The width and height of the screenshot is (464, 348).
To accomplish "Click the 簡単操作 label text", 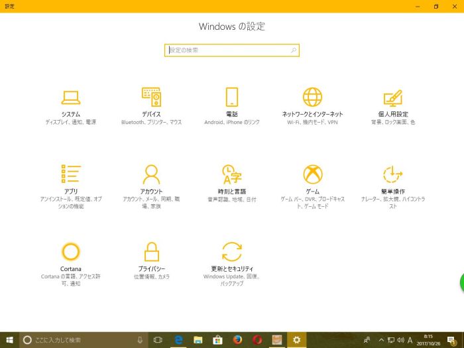I will pos(393,192).
